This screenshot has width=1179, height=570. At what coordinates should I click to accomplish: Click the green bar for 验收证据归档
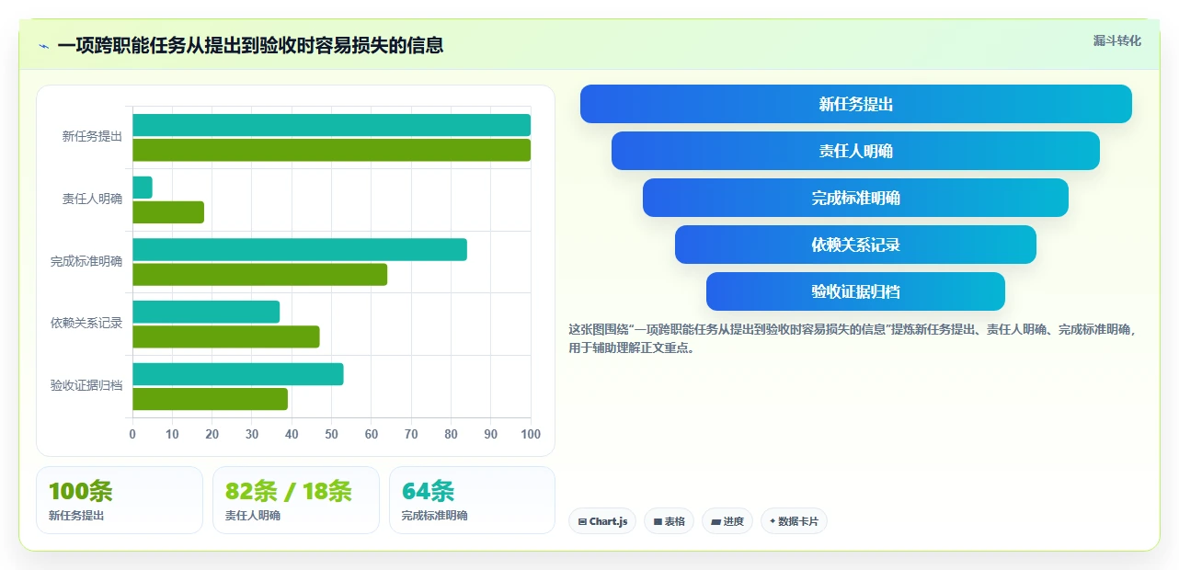[x=210, y=399]
